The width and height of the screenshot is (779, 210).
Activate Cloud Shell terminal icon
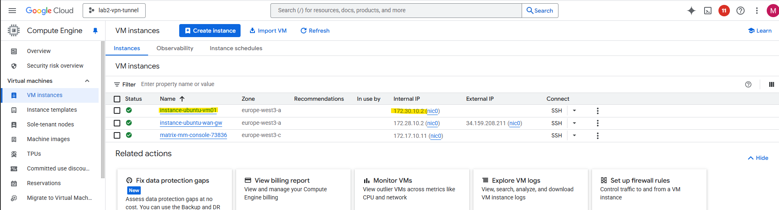708,11
